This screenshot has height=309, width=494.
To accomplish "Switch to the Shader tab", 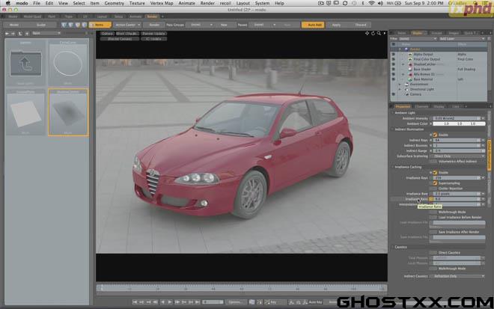I will click(x=418, y=33).
